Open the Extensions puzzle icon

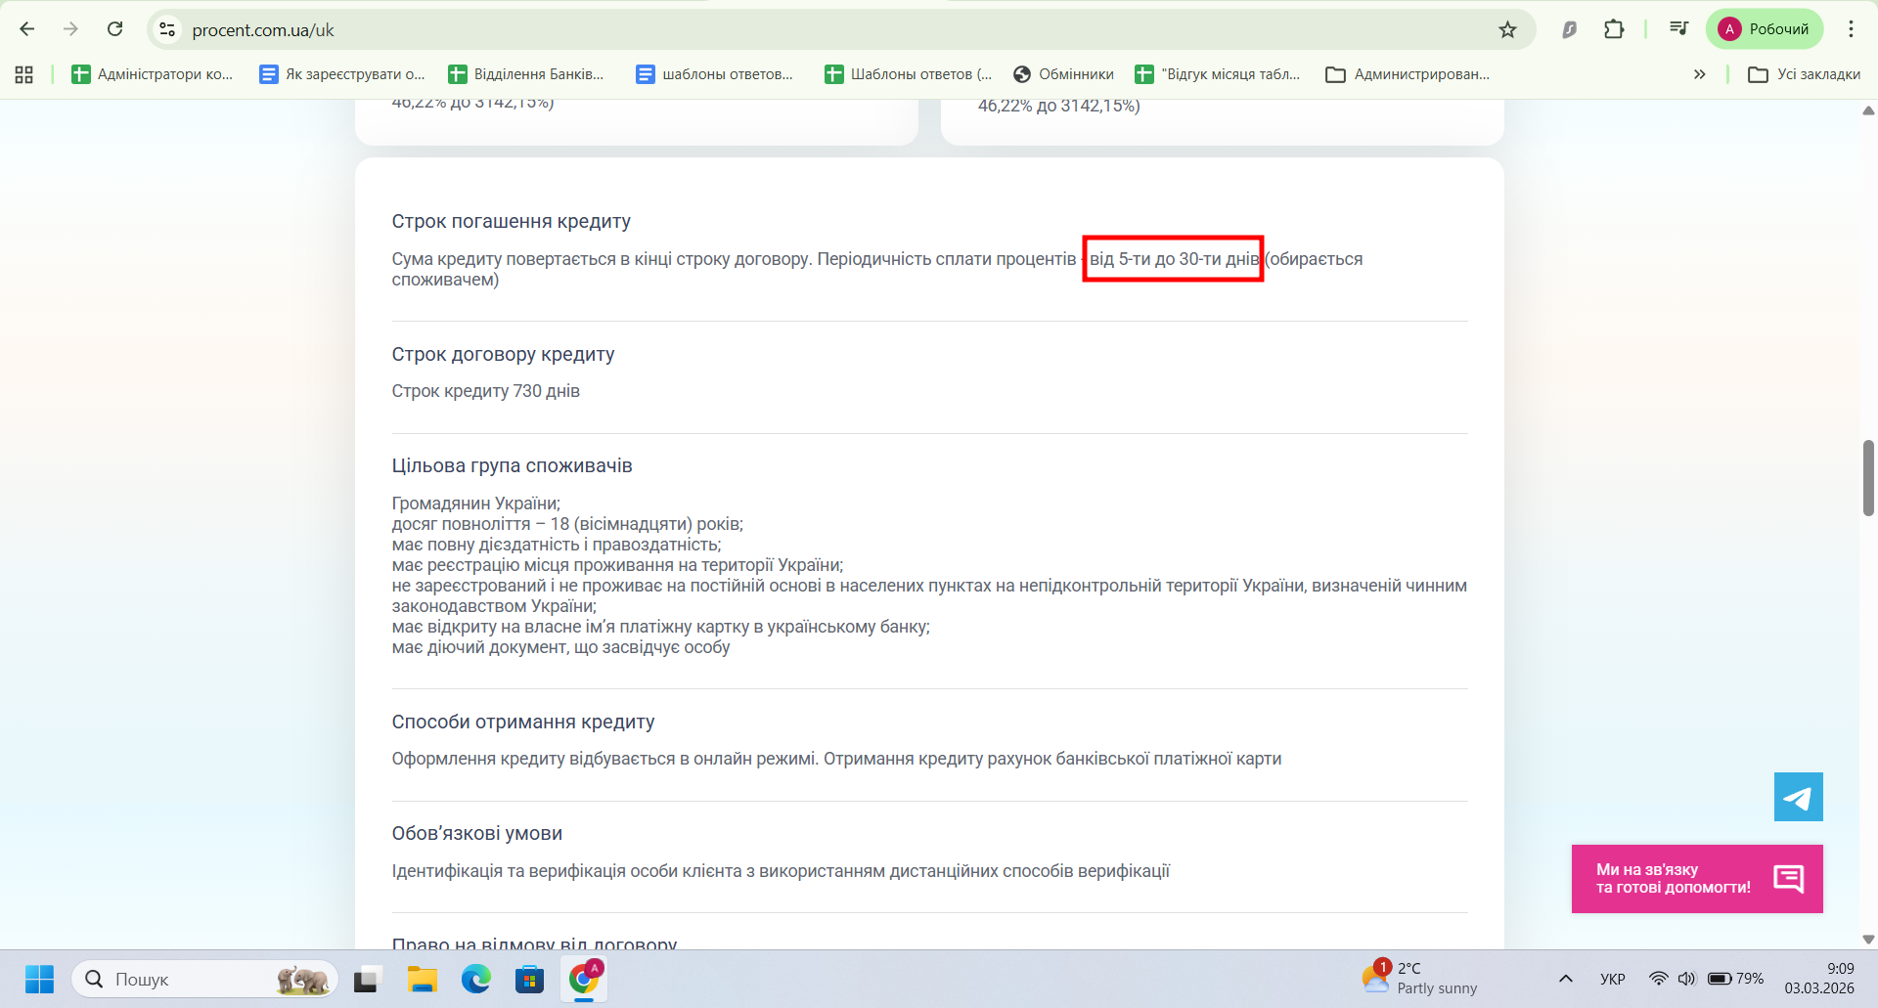click(1614, 29)
